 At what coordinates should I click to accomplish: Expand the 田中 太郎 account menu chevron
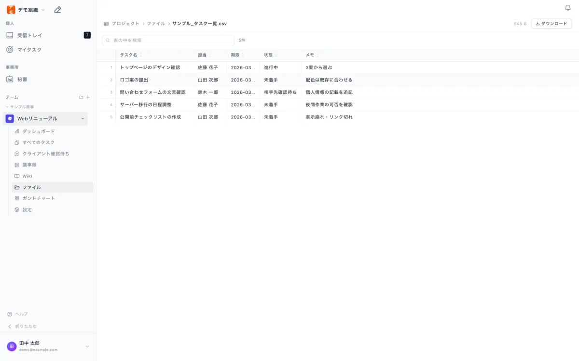[87, 347]
